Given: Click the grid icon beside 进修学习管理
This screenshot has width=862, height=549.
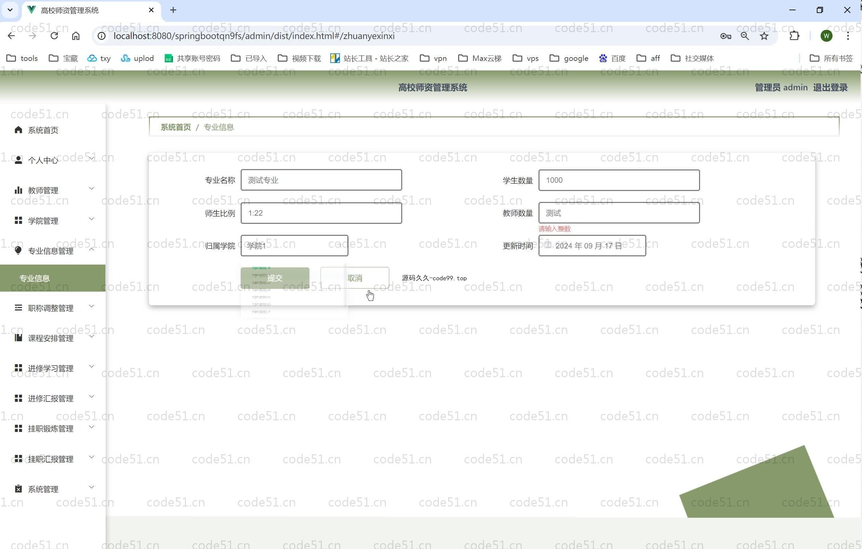Looking at the screenshot, I should [18, 368].
